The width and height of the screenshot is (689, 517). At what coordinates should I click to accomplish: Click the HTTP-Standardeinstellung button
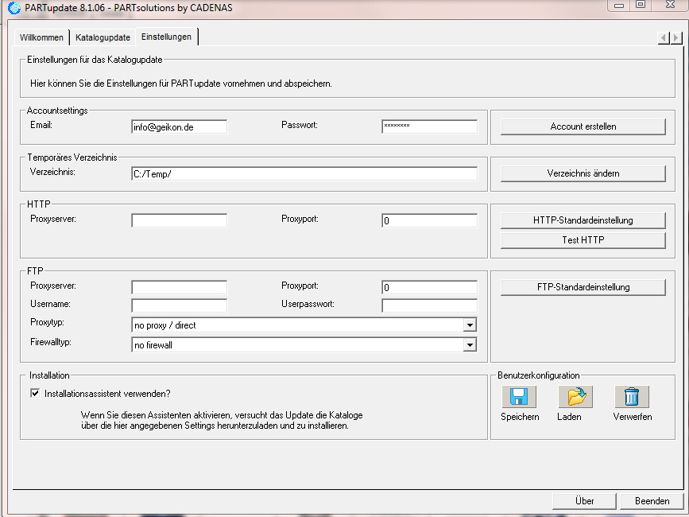pos(583,220)
